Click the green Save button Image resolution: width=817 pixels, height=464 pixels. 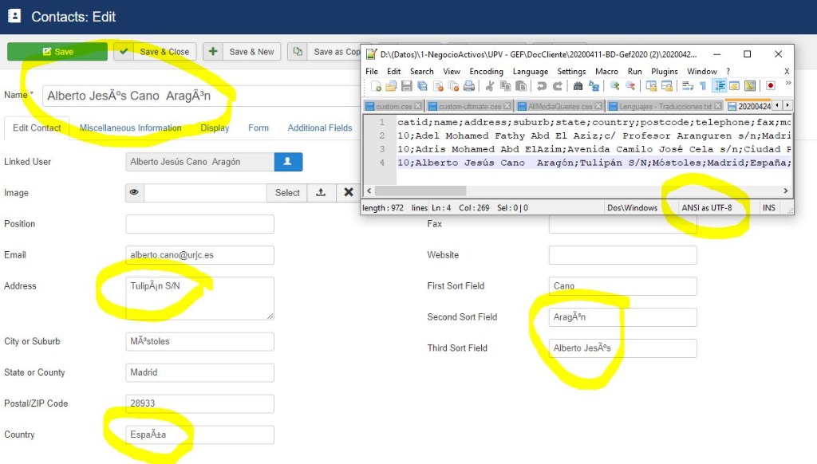[x=57, y=52]
